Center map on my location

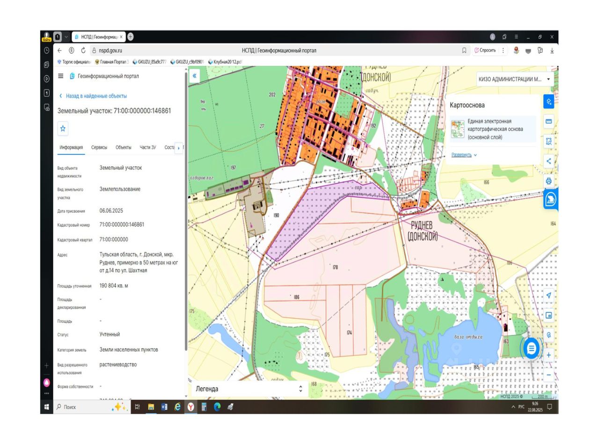tap(548, 295)
